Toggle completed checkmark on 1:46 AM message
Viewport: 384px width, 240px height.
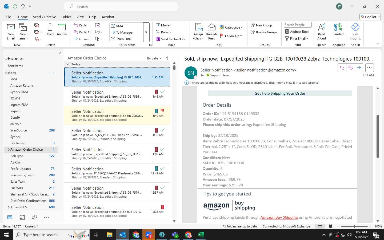tap(162, 91)
